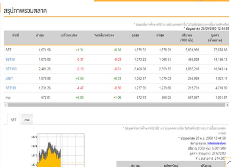Click mai latest value 572.01

46,98
